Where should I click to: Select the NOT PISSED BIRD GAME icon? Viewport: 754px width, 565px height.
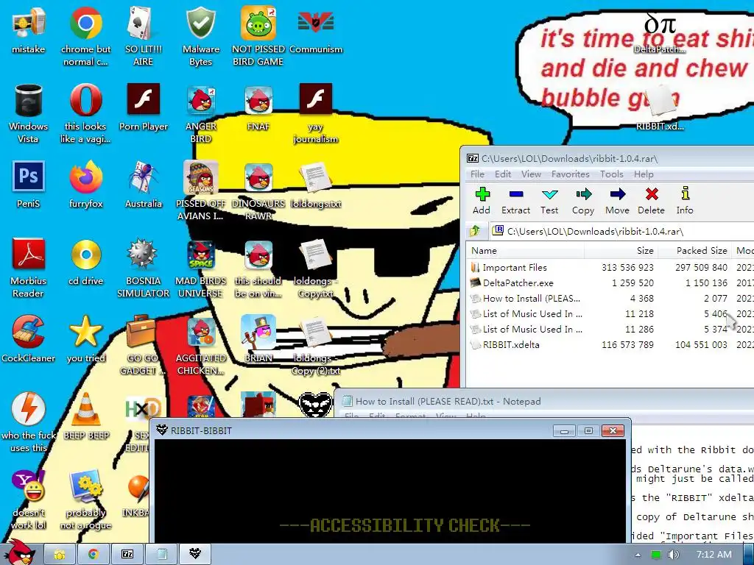point(258,38)
